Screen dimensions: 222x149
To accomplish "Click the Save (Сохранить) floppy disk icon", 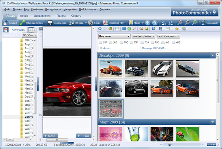I will pos(50,23).
